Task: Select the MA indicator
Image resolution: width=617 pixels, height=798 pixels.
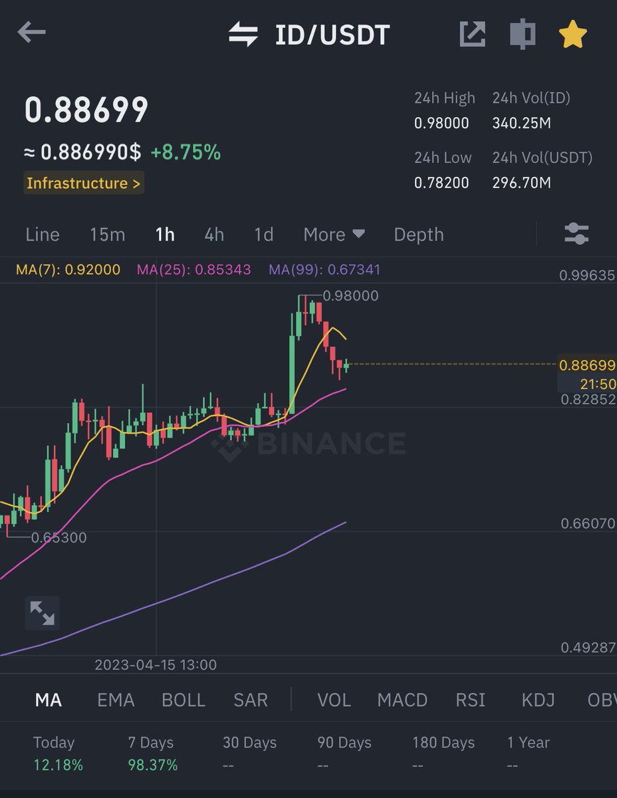Action: tap(48, 700)
